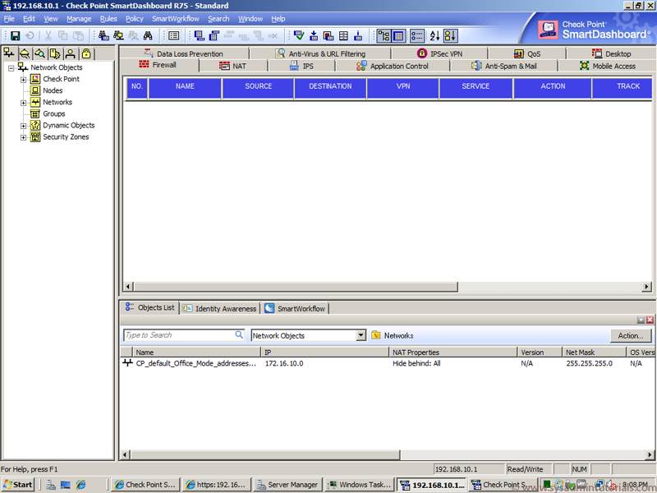Open the SmartWorkflow bottom tab
Viewport: 657px width, 493px height.
tap(296, 309)
